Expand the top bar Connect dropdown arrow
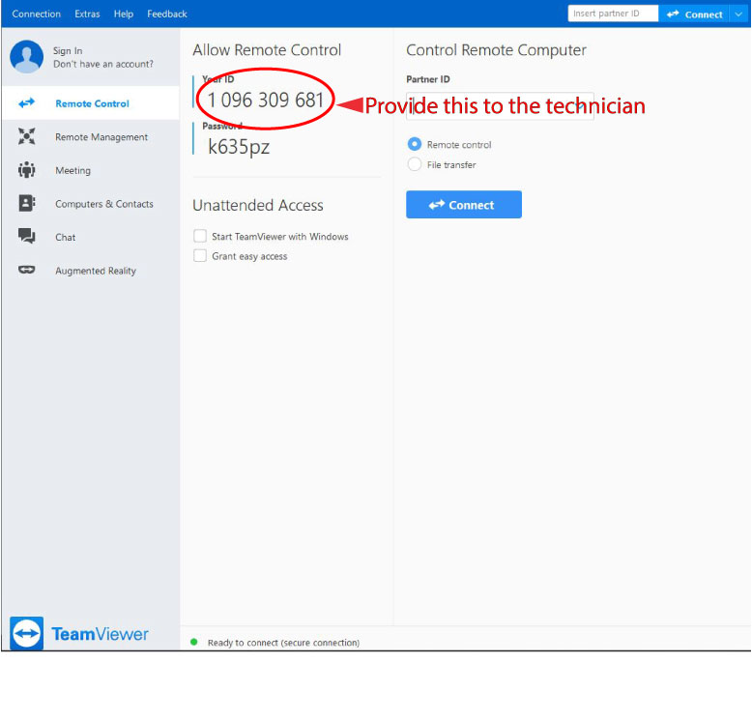Image resolution: width=752 pixels, height=720 pixels. pos(738,14)
